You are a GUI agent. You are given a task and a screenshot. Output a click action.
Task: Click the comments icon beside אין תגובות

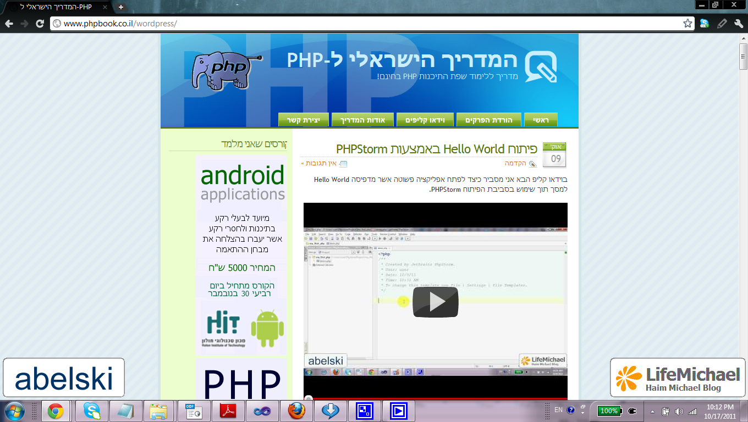(x=343, y=164)
